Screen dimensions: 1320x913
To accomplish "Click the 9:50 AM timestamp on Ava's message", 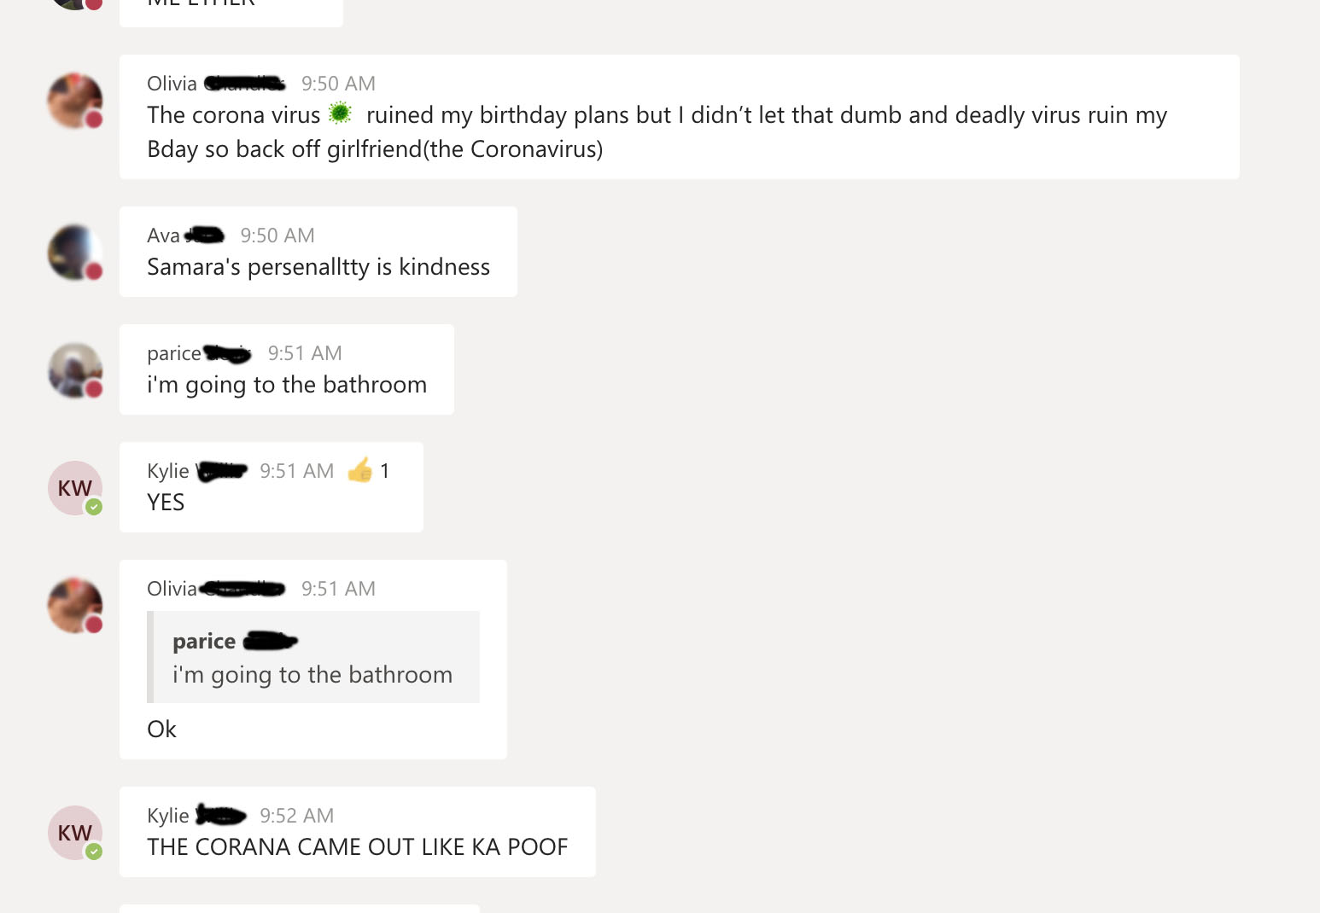I will 277,236.
